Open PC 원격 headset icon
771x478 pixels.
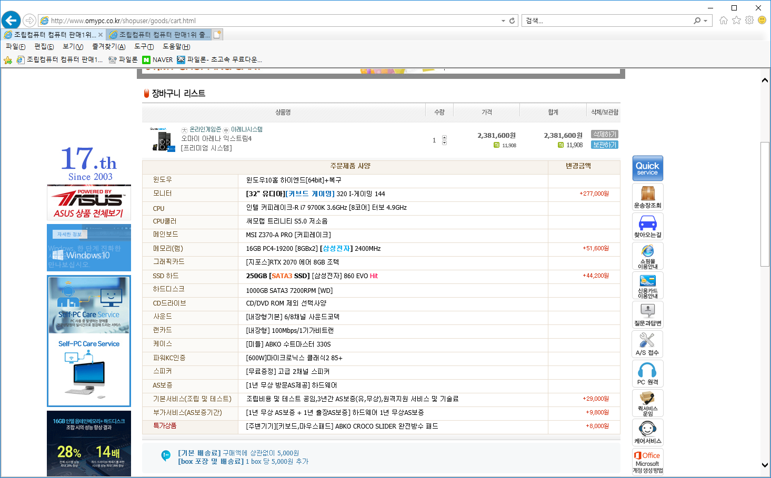coord(648,374)
